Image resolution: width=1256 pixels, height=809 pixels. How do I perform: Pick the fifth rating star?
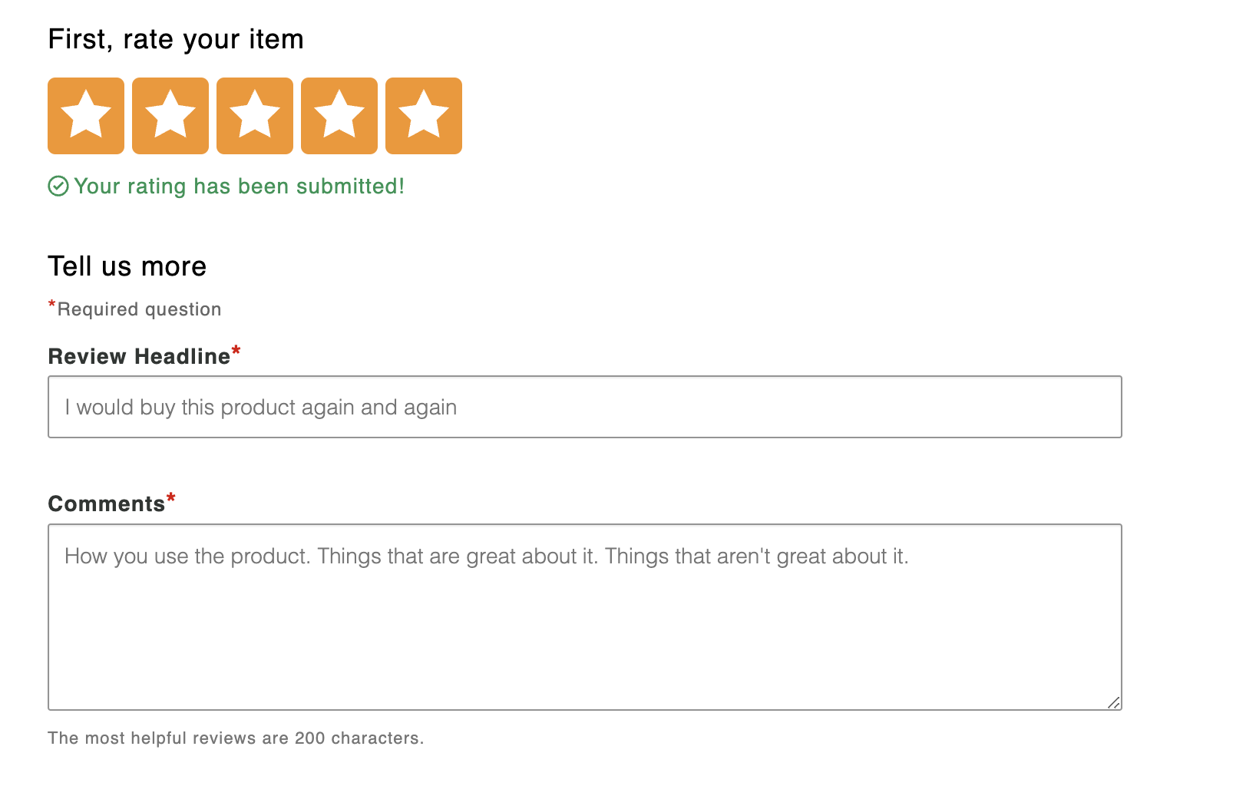click(424, 116)
